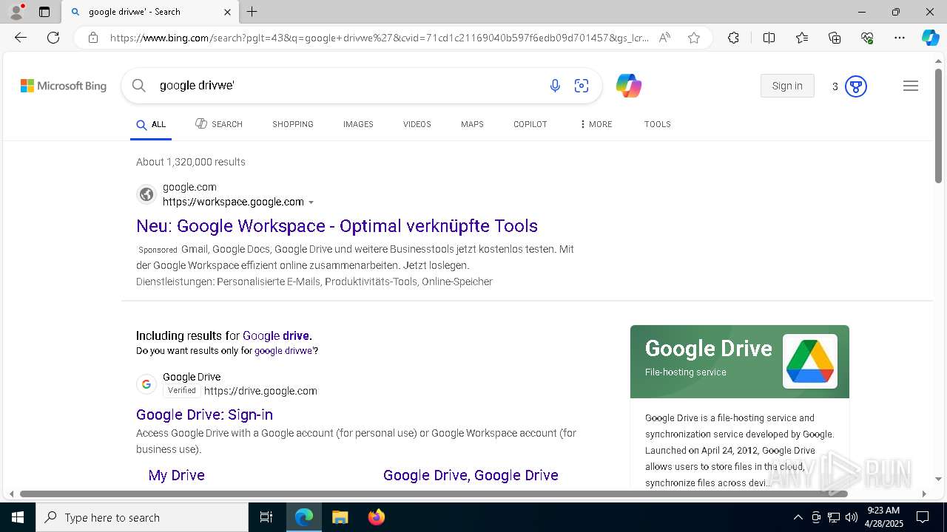Switch to the VIDEOS tab
947x532 pixels.
coord(417,124)
